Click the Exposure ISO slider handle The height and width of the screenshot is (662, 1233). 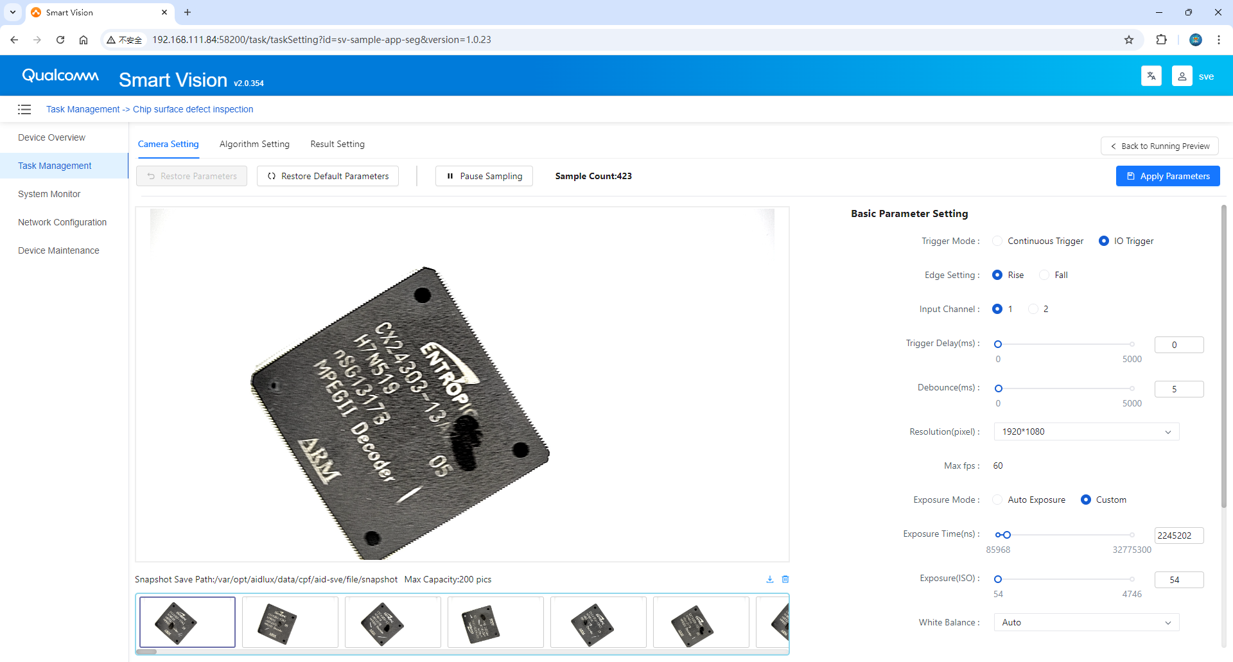click(x=998, y=579)
